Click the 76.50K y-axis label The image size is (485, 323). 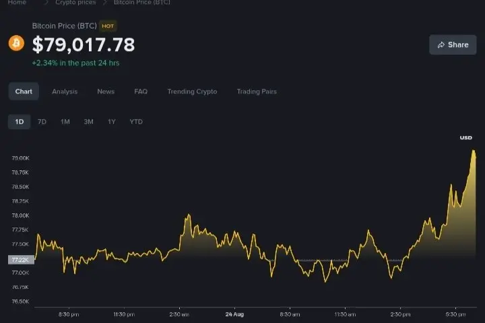click(20, 301)
